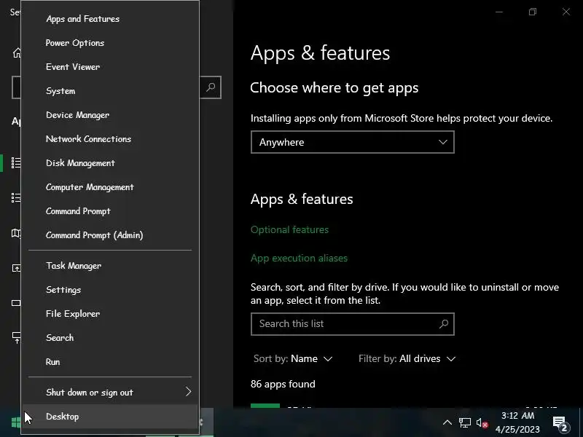Open the Optional features link

click(289, 229)
